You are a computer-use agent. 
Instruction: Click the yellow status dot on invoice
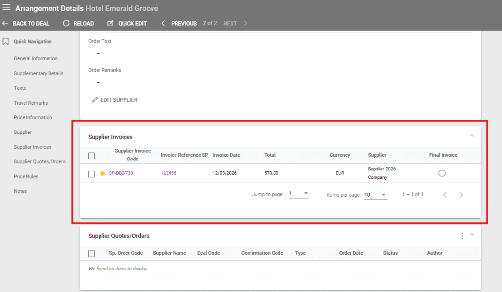pyautogui.click(x=102, y=173)
